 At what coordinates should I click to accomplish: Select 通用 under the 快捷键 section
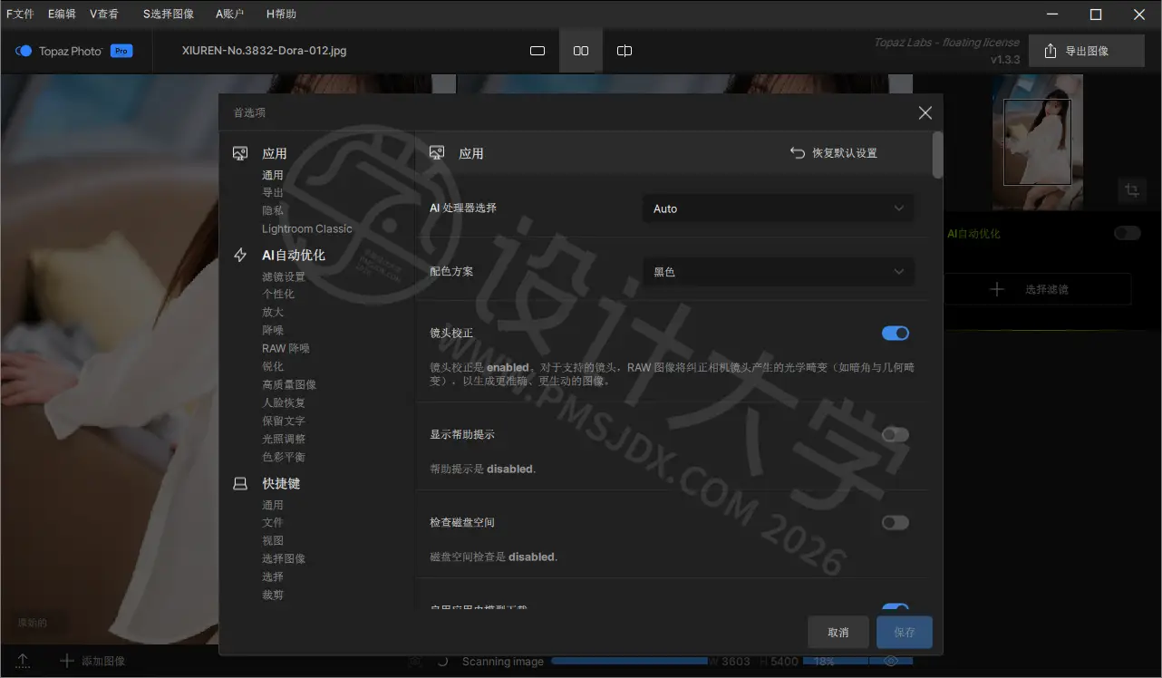click(273, 505)
